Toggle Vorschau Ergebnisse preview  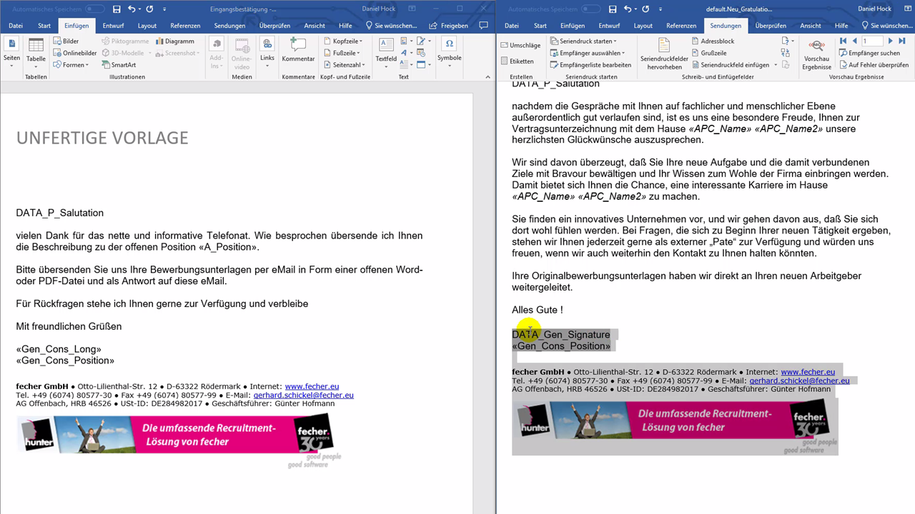(x=816, y=54)
